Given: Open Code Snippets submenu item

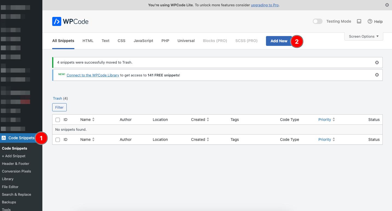Looking at the screenshot, I should coord(14,148).
